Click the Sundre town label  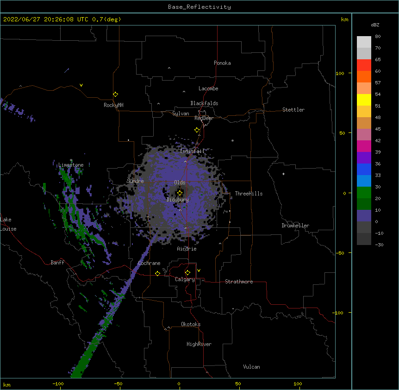pos(135,181)
